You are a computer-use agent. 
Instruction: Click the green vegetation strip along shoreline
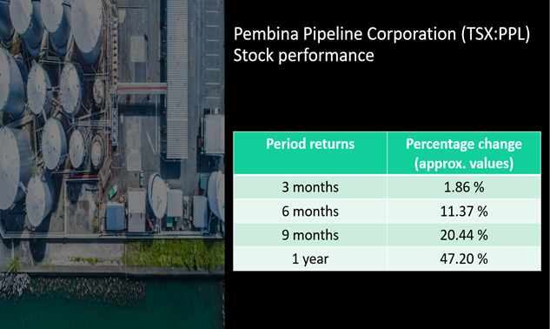(x=174, y=254)
